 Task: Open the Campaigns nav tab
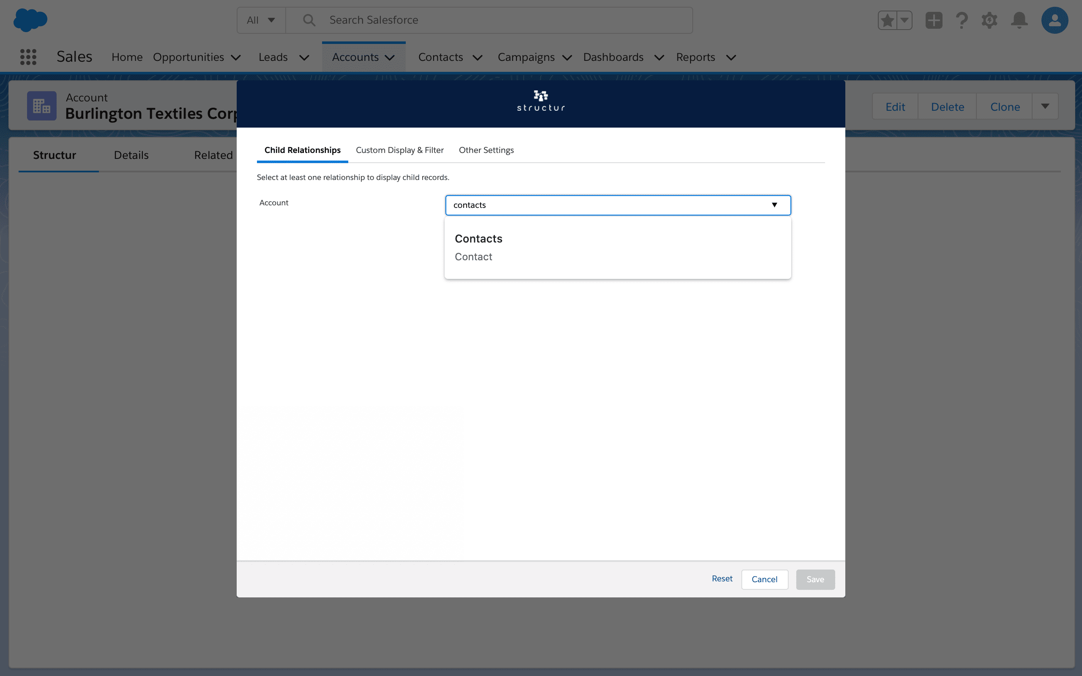coord(526,57)
